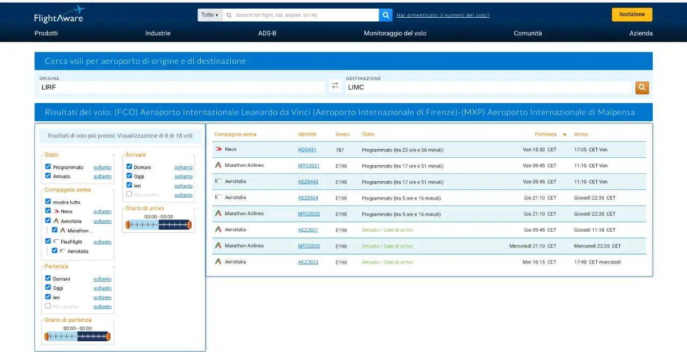The width and height of the screenshot is (687, 352).
Task: Click the Origine field showing LIRF
Action: (181, 87)
